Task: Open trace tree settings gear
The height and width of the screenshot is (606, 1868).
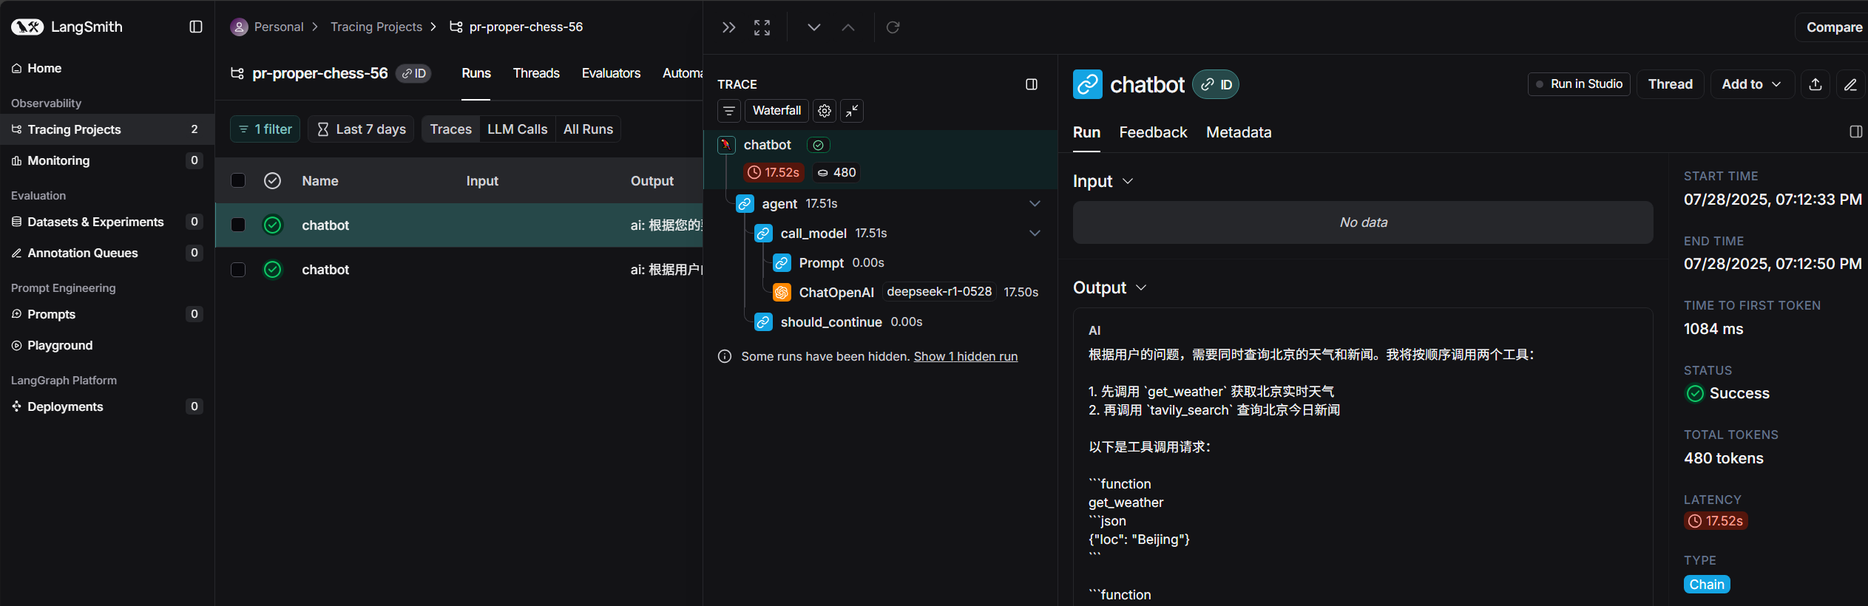Action: 825,111
